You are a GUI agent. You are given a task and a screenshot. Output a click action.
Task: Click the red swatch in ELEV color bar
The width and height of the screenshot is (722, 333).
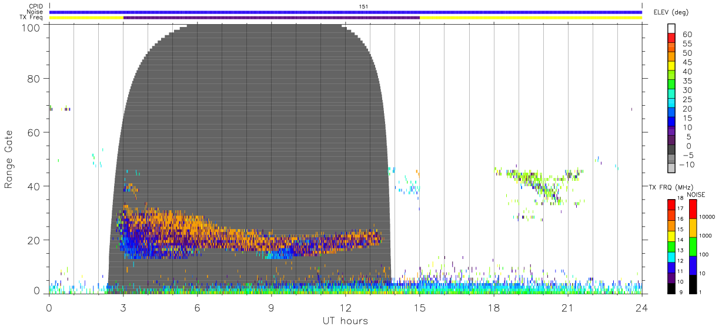[x=671, y=37]
